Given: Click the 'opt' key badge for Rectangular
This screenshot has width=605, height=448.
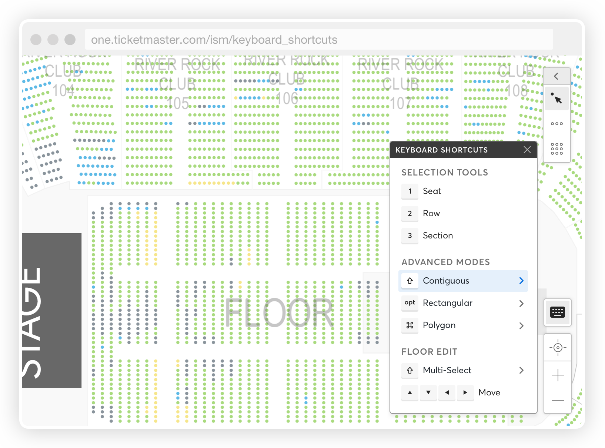Looking at the screenshot, I should point(410,303).
